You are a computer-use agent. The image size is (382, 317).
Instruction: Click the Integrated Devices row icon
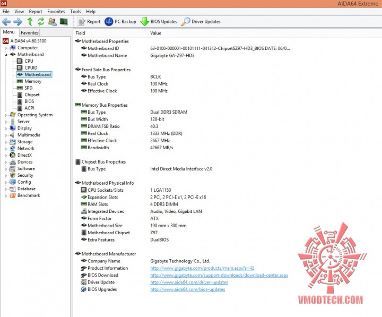tap(84, 211)
